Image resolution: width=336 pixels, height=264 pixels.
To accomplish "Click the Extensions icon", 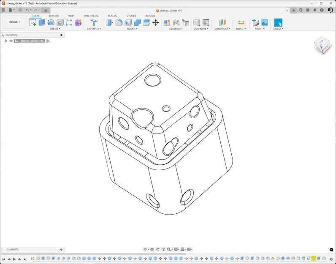I will pyautogui.click(x=301, y=10).
